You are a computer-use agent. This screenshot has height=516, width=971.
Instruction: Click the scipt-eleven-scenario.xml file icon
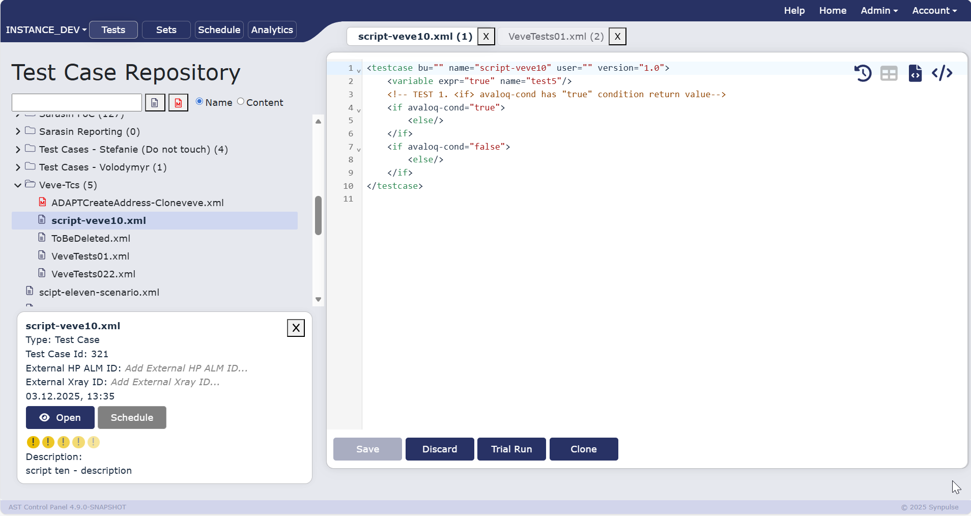coord(30,291)
